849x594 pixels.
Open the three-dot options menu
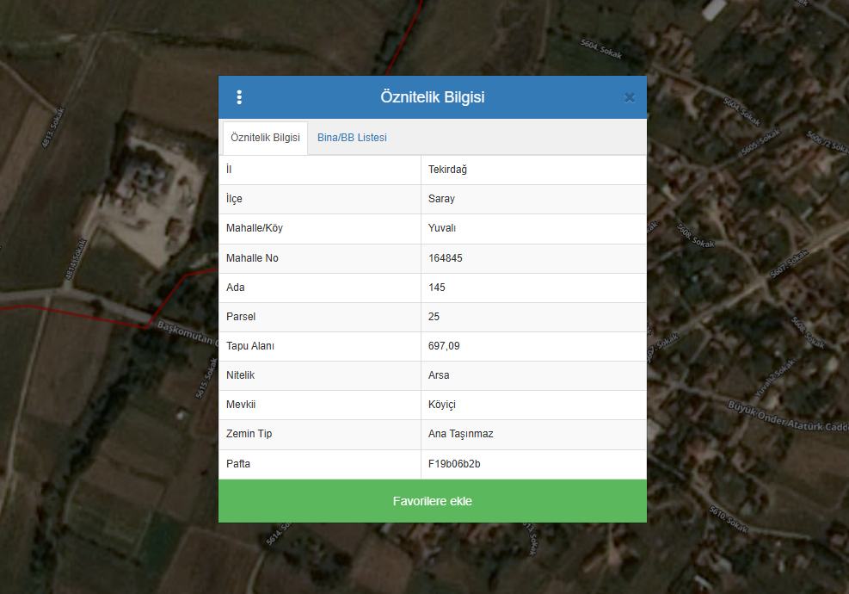pyautogui.click(x=239, y=97)
